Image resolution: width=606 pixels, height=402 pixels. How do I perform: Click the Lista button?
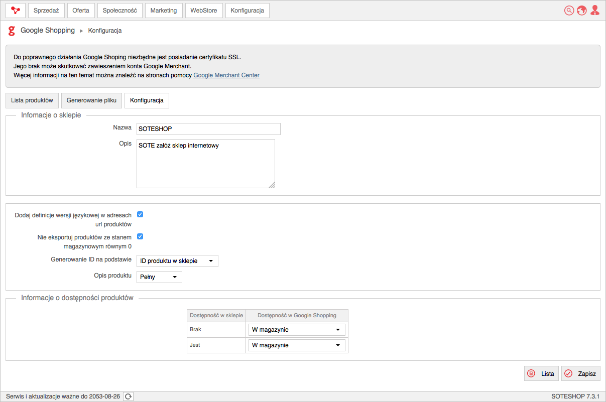(541, 373)
